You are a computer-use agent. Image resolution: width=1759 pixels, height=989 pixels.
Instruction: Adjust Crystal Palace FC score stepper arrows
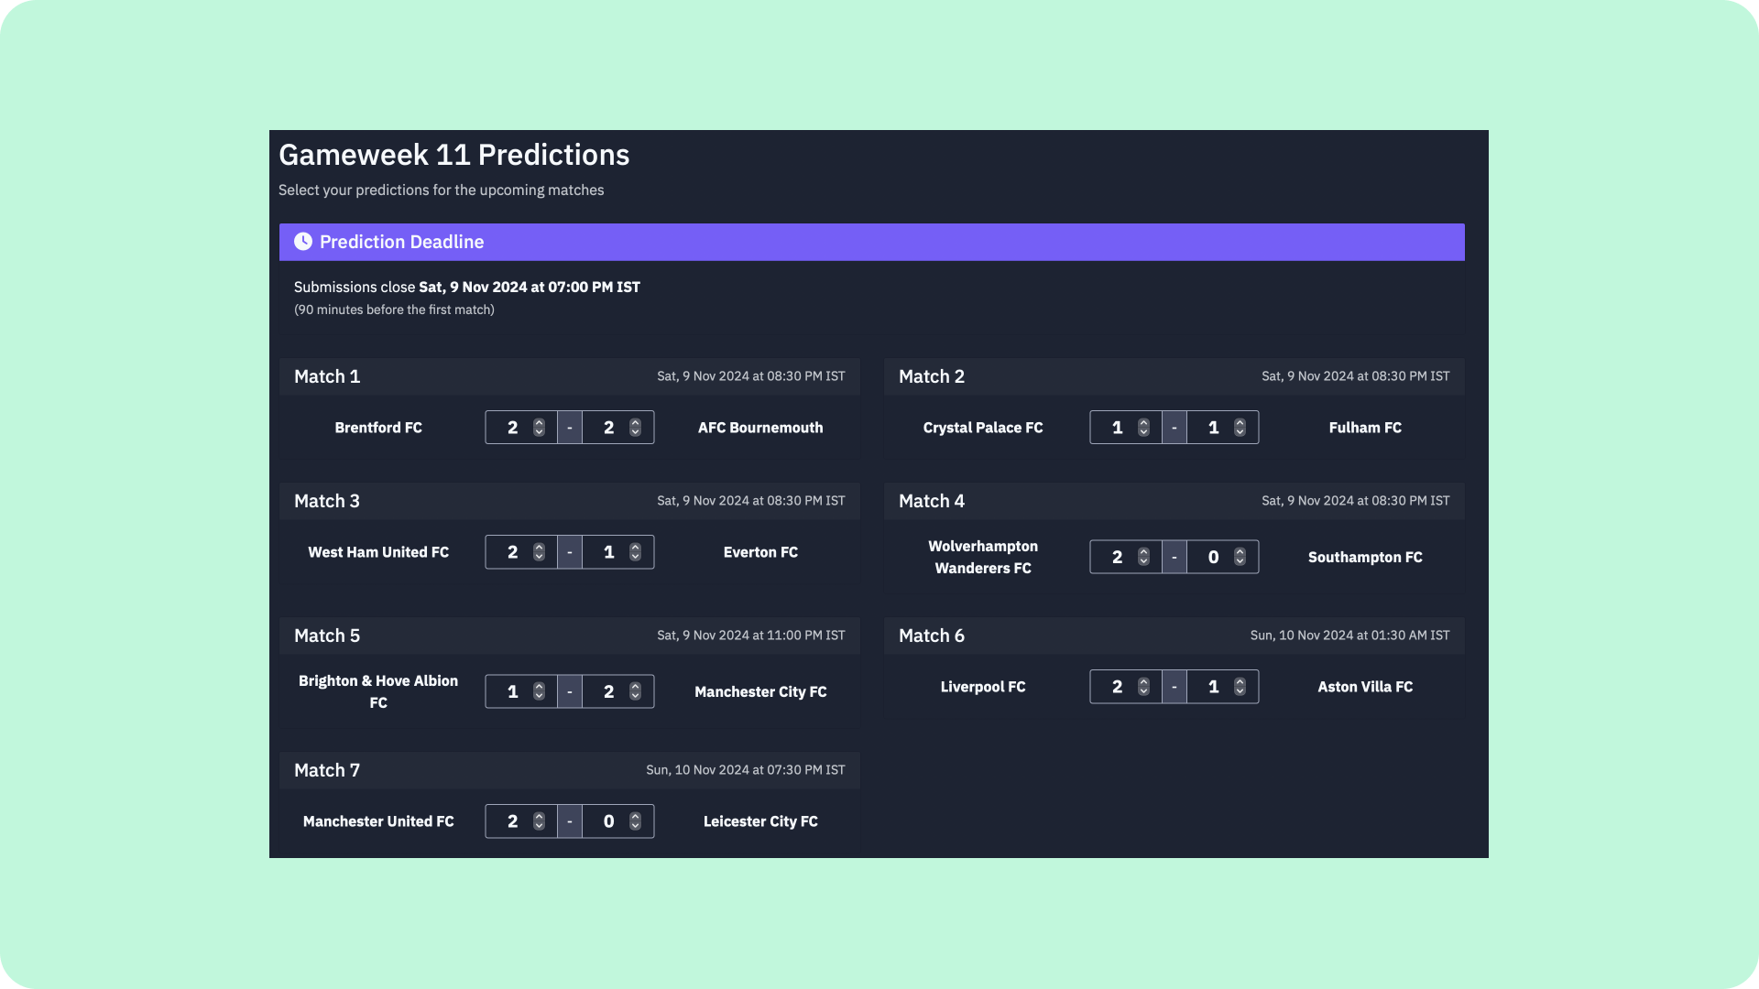pos(1143,428)
